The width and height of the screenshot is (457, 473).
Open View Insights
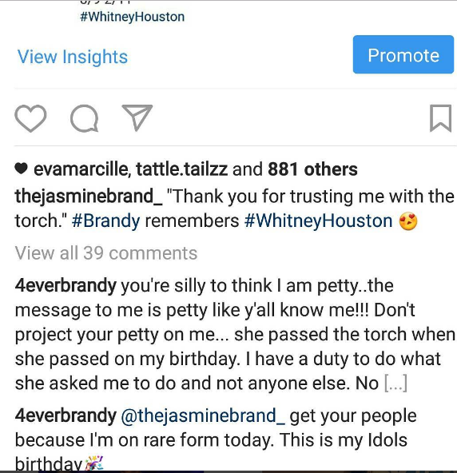[x=73, y=57]
